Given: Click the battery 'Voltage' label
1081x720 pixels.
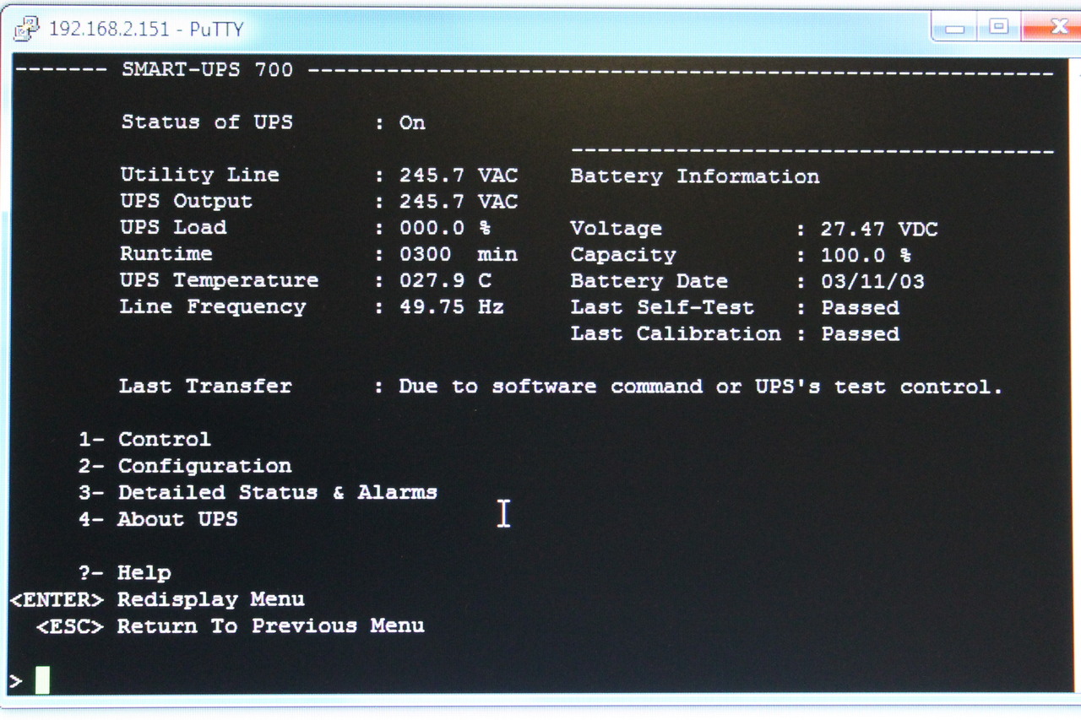Looking at the screenshot, I should coord(617,229).
